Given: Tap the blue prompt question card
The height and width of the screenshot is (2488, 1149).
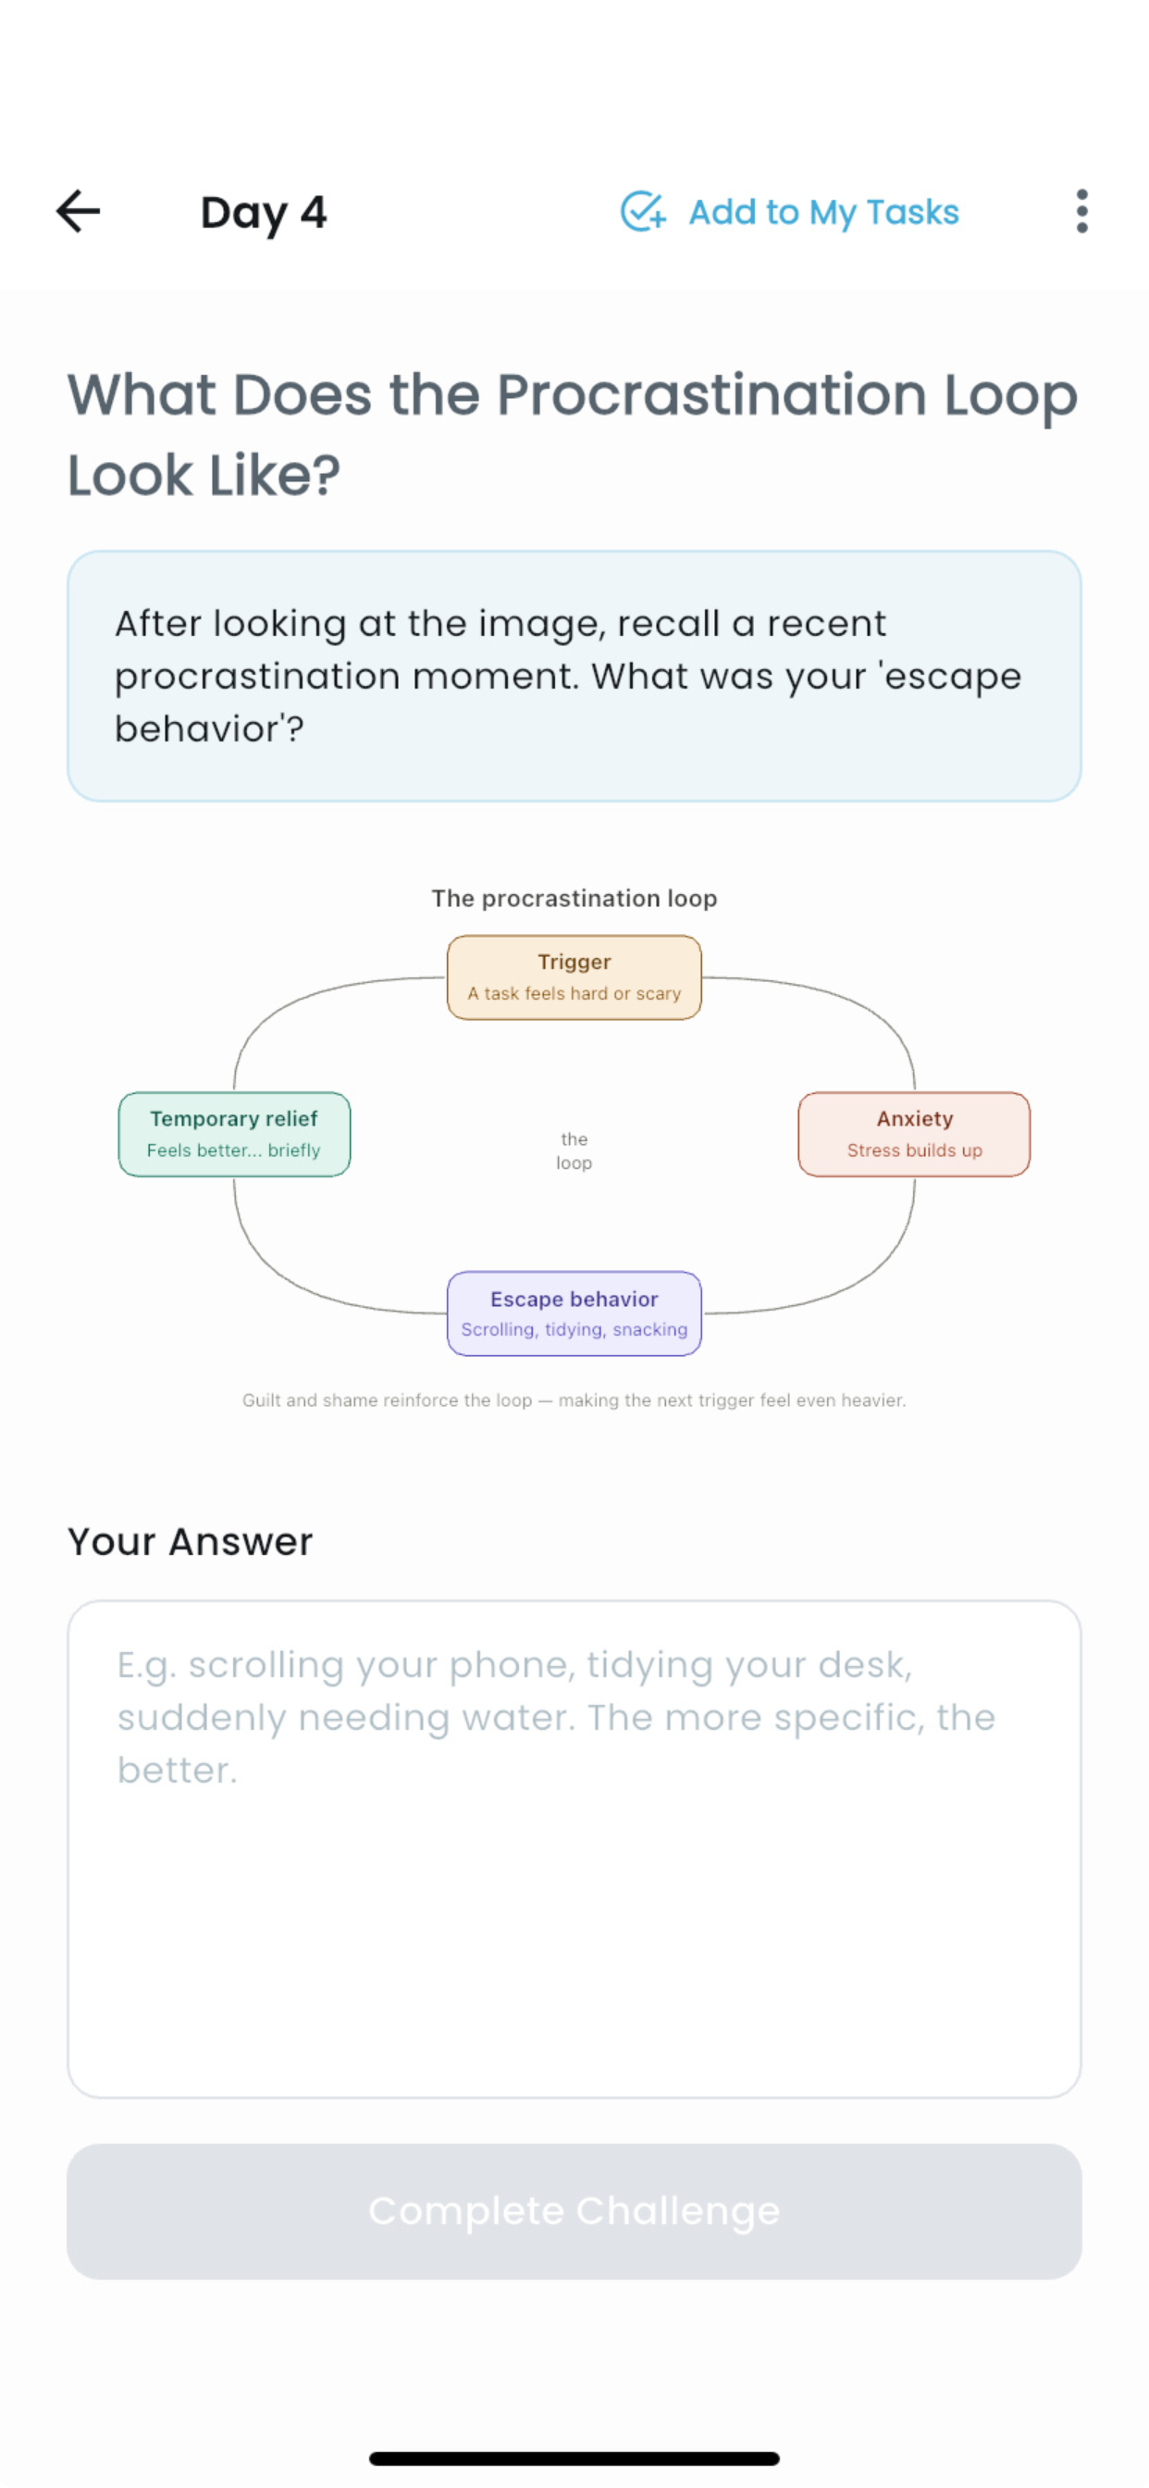Looking at the screenshot, I should click(574, 676).
